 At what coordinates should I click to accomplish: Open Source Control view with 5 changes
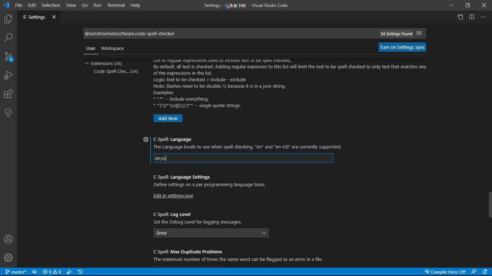[x=8, y=56]
